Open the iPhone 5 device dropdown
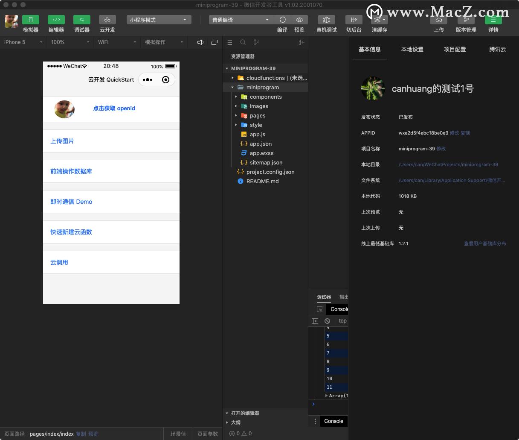519x440 pixels. tap(21, 42)
